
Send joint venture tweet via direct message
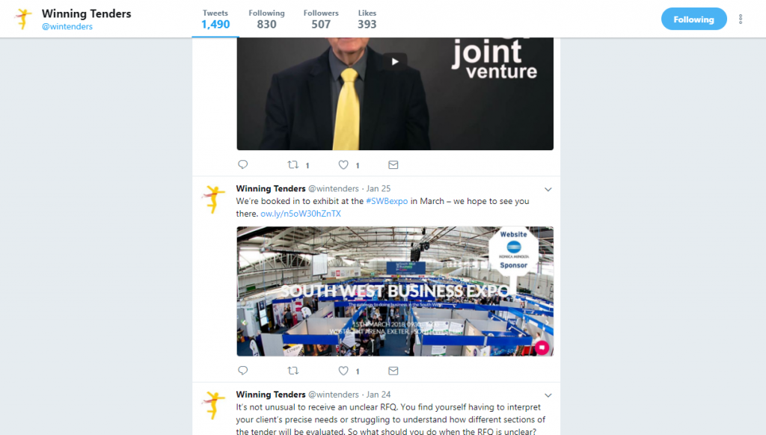pyautogui.click(x=393, y=165)
